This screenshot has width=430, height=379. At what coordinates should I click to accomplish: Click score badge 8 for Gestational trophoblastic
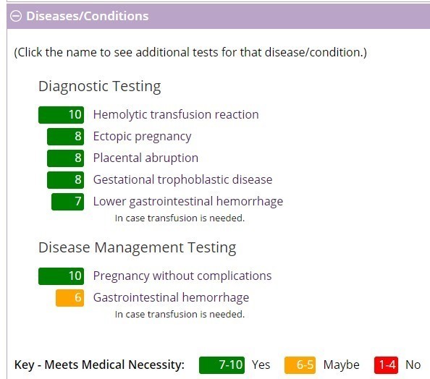tap(66, 180)
